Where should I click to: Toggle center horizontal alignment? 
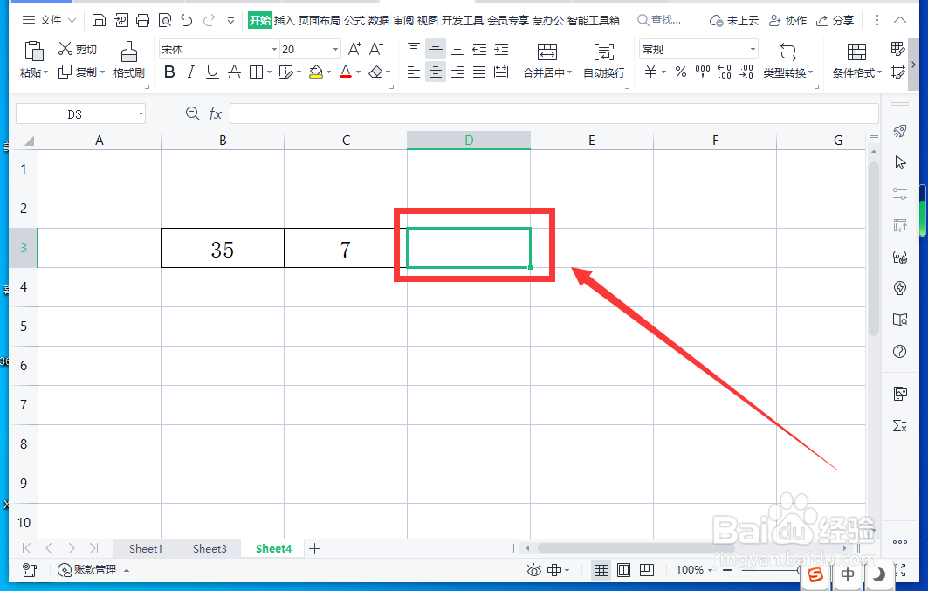436,72
